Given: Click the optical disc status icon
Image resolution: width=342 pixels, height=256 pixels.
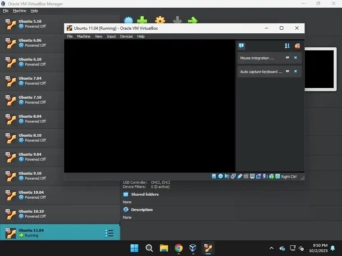Looking at the screenshot, I should point(220,176).
